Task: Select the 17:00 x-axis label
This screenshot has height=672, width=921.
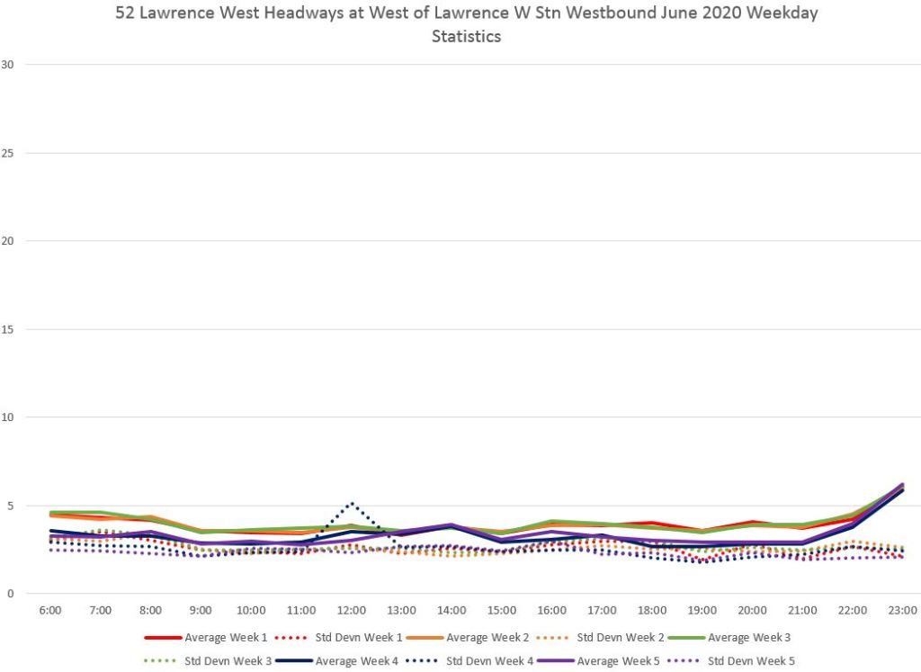Action: point(603,610)
